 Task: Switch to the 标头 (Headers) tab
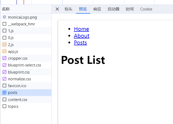coord(68,9)
